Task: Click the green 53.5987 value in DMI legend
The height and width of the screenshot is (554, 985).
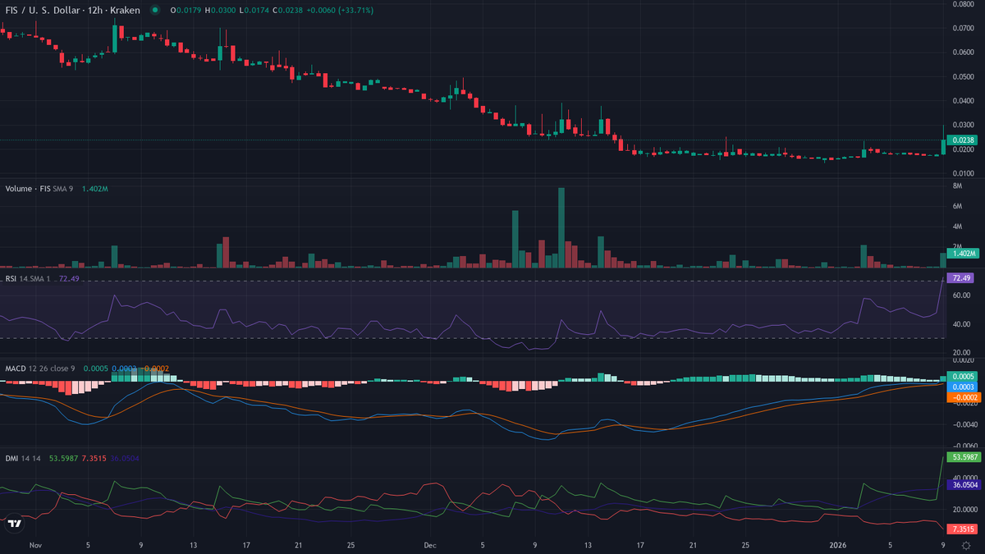Action: point(62,459)
